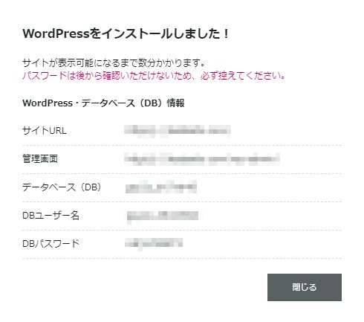Screen dimensions: 364x322
Task: Click the WordPress・データベース（DB）情報 heading
Action: pos(103,103)
